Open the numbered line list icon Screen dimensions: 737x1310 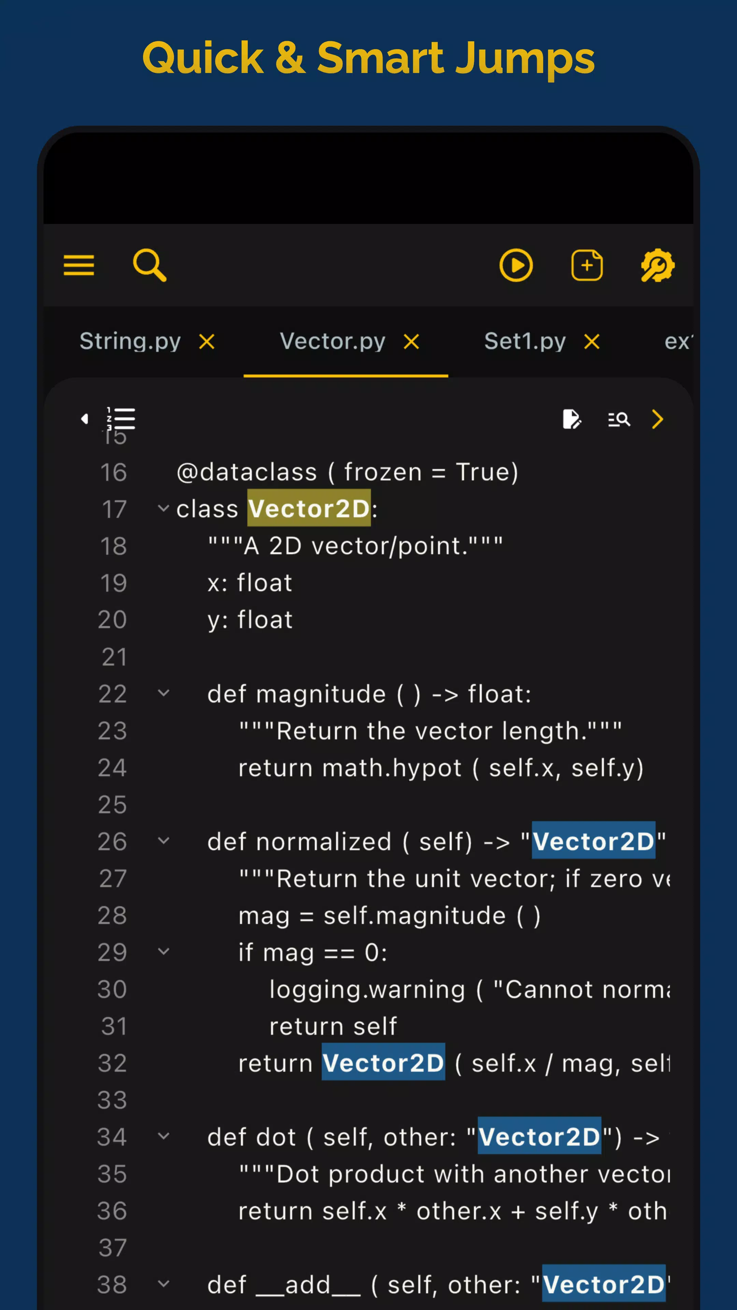(x=121, y=419)
